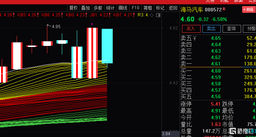Open the 统计 statistics tool
Screen dimensions: 256x137
click(110, 8)
